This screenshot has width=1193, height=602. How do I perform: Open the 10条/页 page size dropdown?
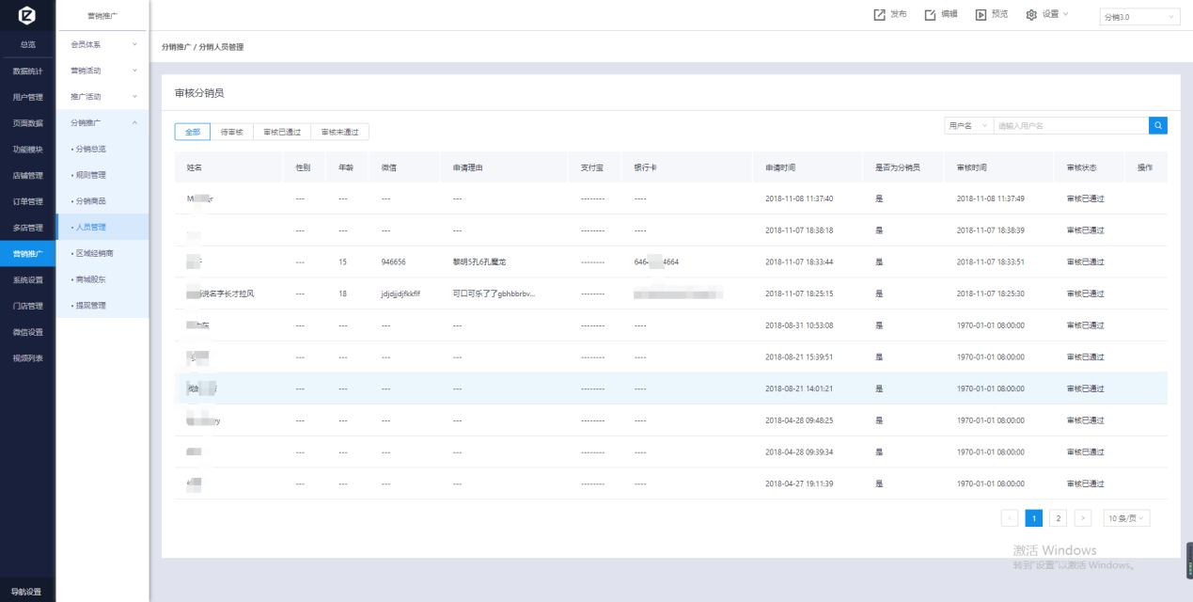click(x=1126, y=518)
